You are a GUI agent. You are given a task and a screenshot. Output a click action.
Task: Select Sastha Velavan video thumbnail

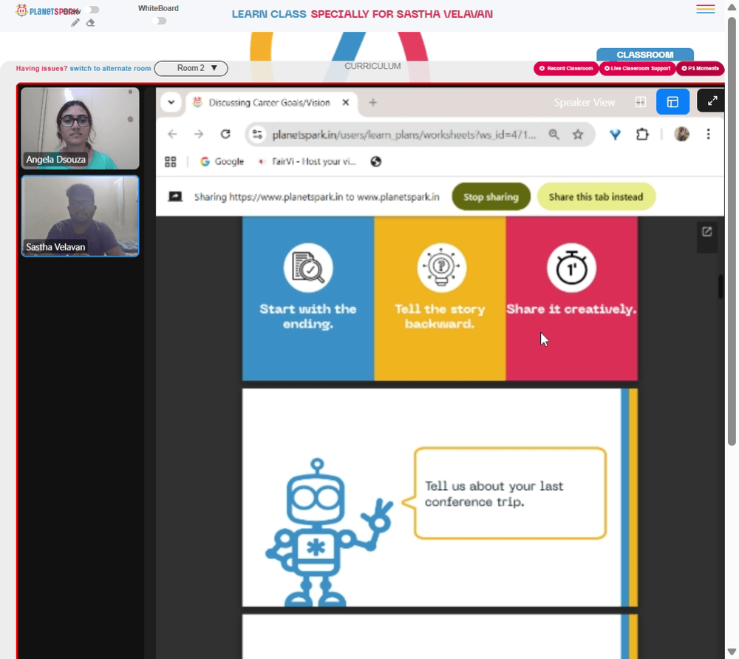pos(80,216)
